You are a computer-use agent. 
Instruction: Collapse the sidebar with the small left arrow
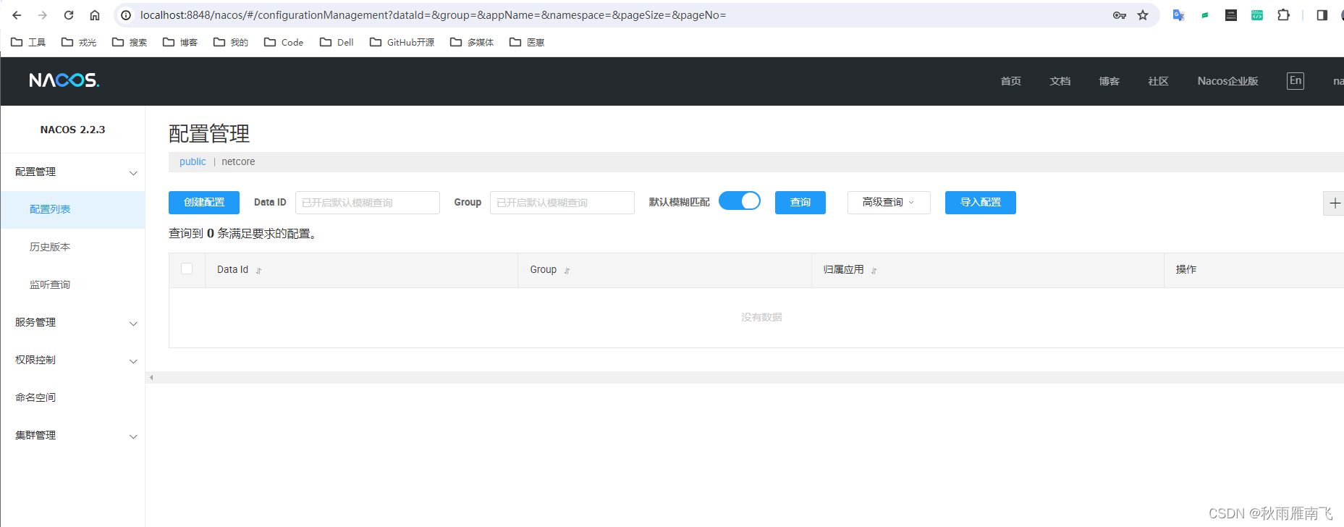point(151,378)
